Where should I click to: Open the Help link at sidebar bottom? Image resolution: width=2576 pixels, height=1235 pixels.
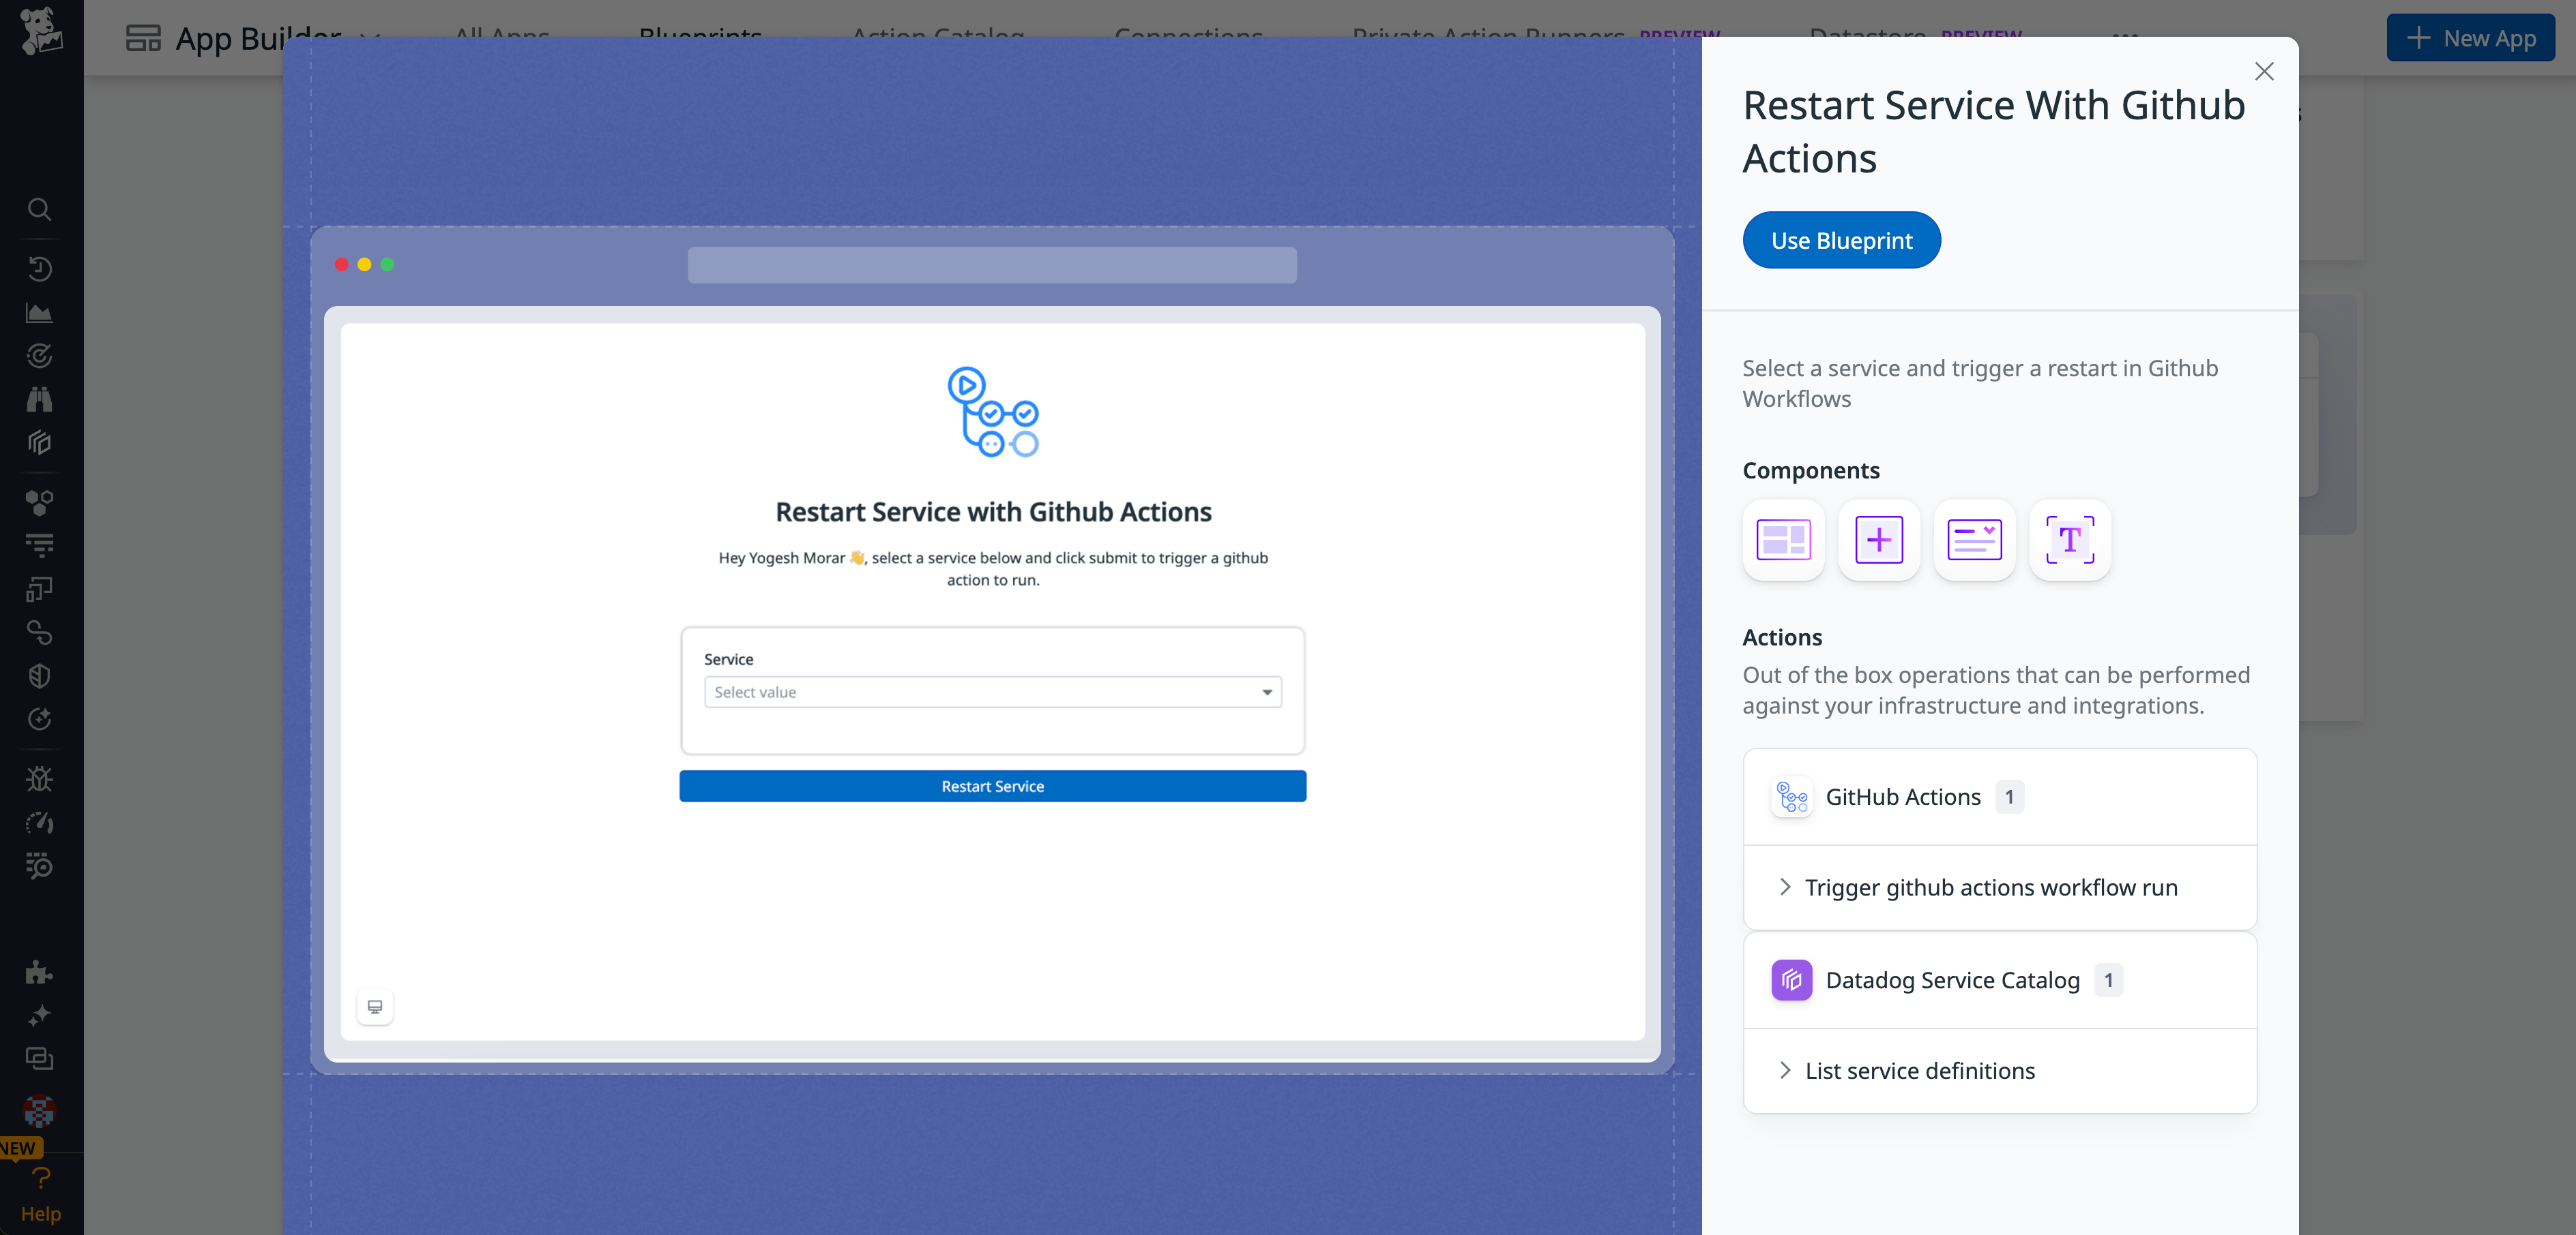coord(40,1213)
